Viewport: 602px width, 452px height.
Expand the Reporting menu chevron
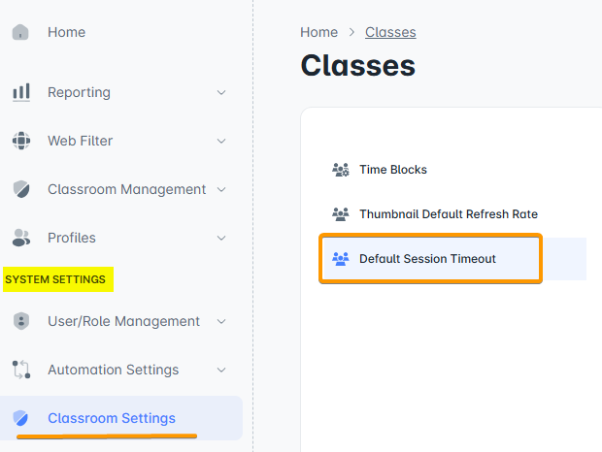click(x=221, y=92)
